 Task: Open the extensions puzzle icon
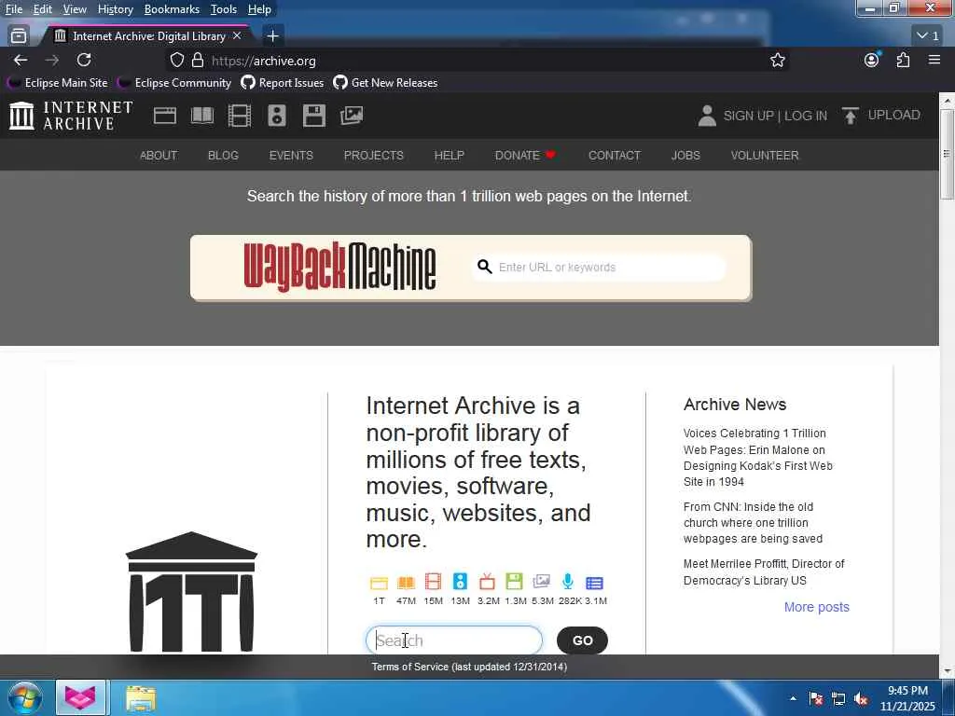pos(903,60)
